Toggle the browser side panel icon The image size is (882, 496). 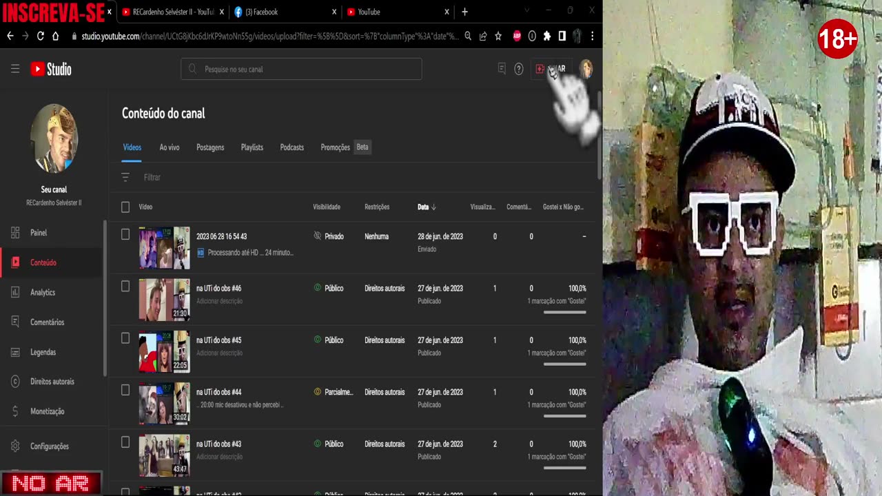562,36
